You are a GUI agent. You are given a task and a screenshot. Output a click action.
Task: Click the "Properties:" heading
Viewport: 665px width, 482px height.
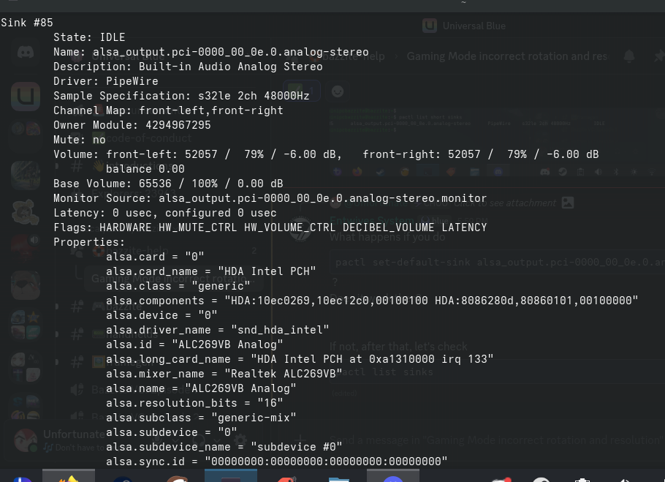pyautogui.click(x=89, y=242)
